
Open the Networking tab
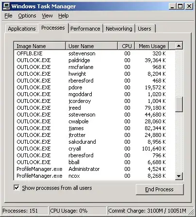point(119,29)
